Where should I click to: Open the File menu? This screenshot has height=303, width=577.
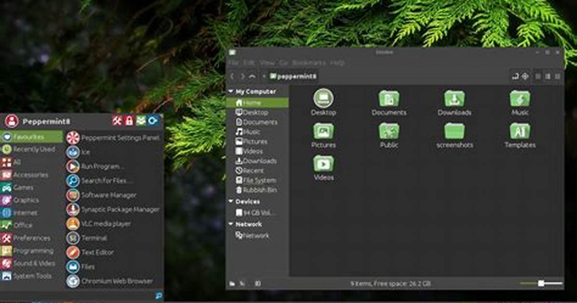(x=234, y=63)
